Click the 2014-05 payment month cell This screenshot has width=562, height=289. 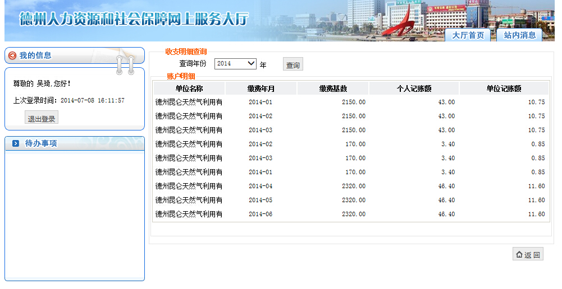261,200
